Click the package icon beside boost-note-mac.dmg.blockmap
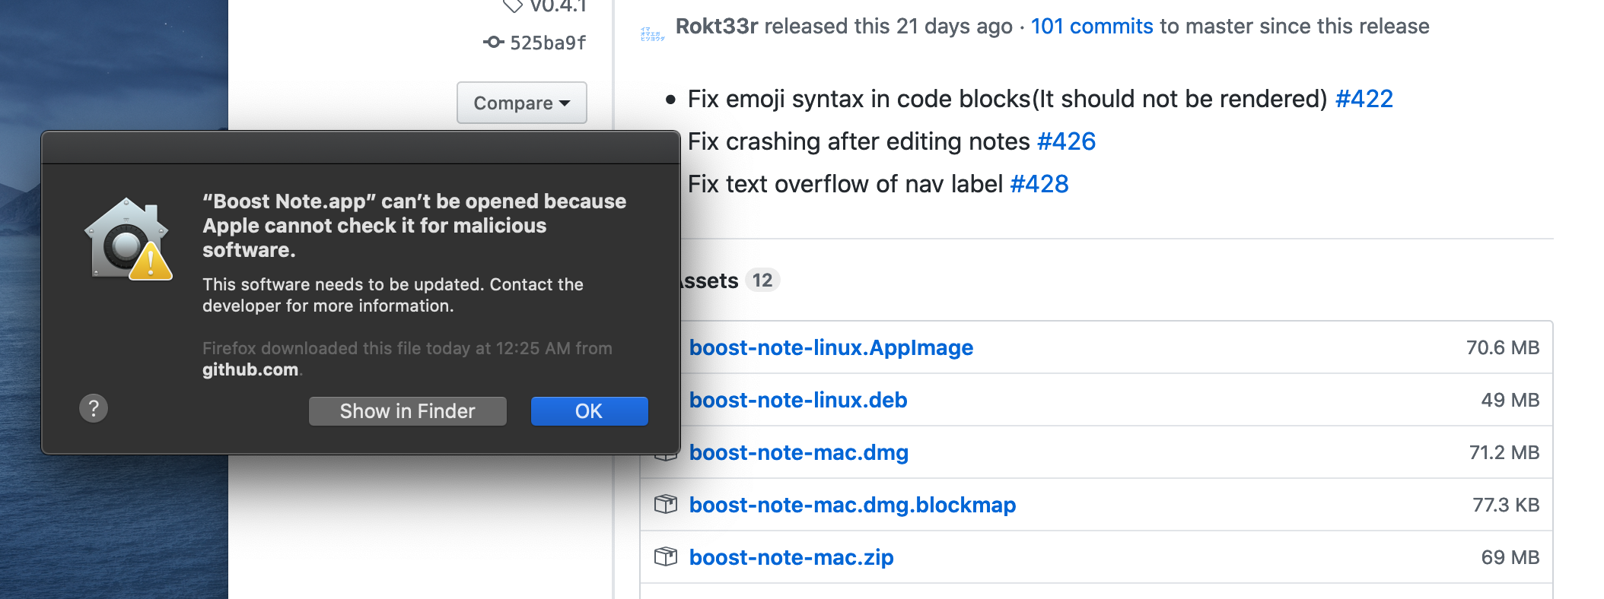Viewport: 1604px width, 599px height. 666,504
